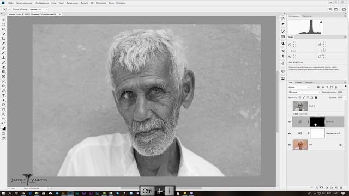This screenshot has width=349, height=196.
Task: Select the Gradient tool
Action: [x=4, y=72]
